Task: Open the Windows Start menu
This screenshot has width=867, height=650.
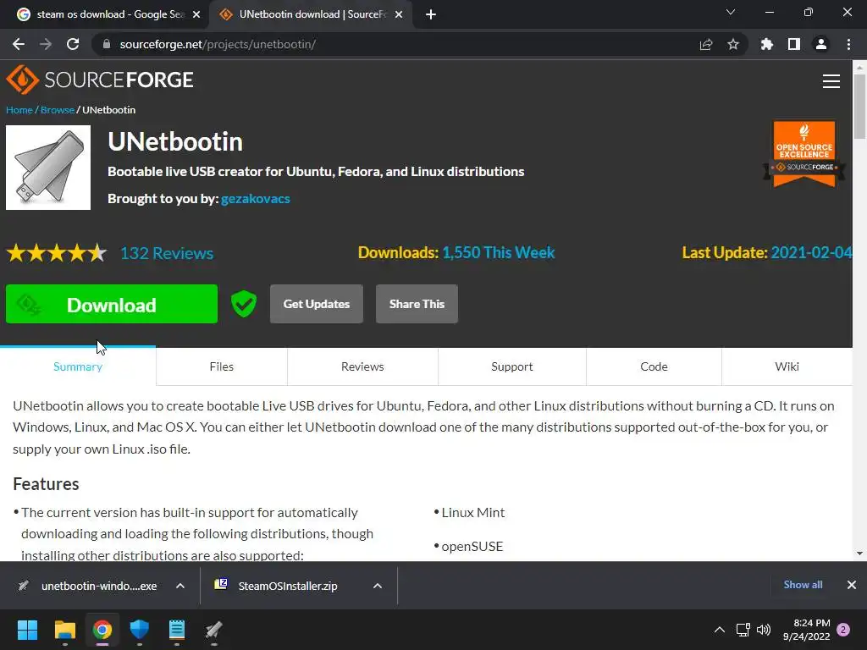Action: click(x=27, y=630)
